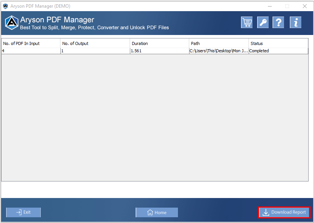
Task: Close the Aryson PDF Manager window
Action: (305, 6)
